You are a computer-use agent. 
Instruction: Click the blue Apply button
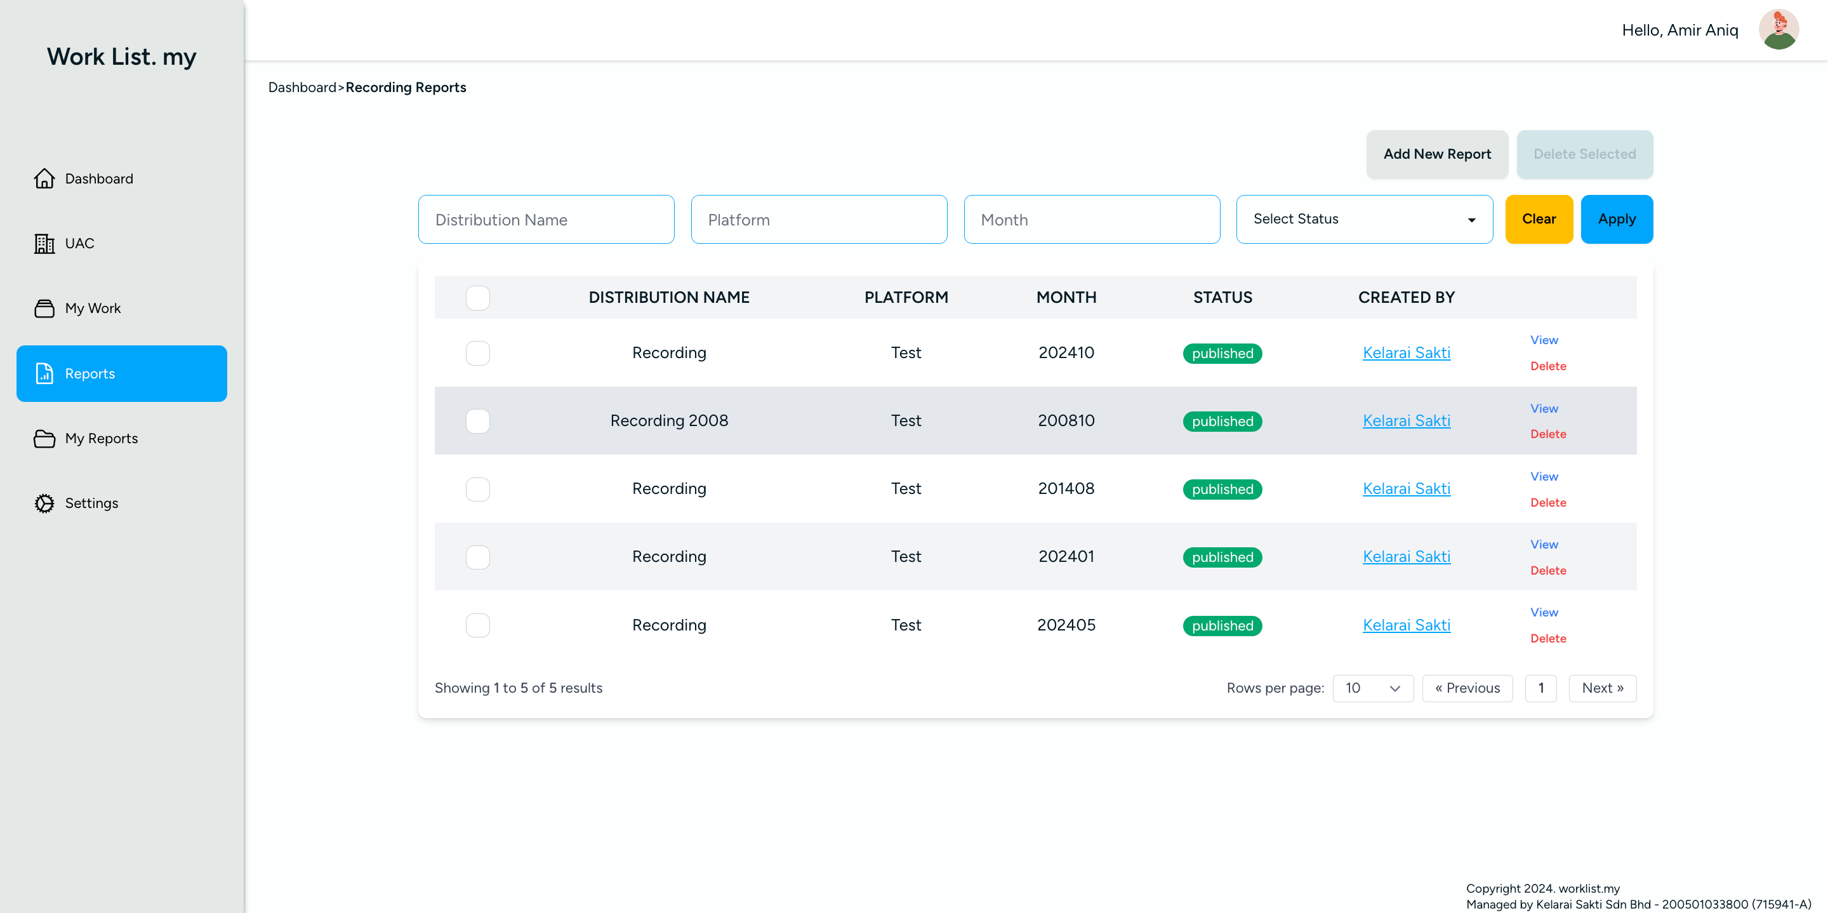coord(1617,220)
